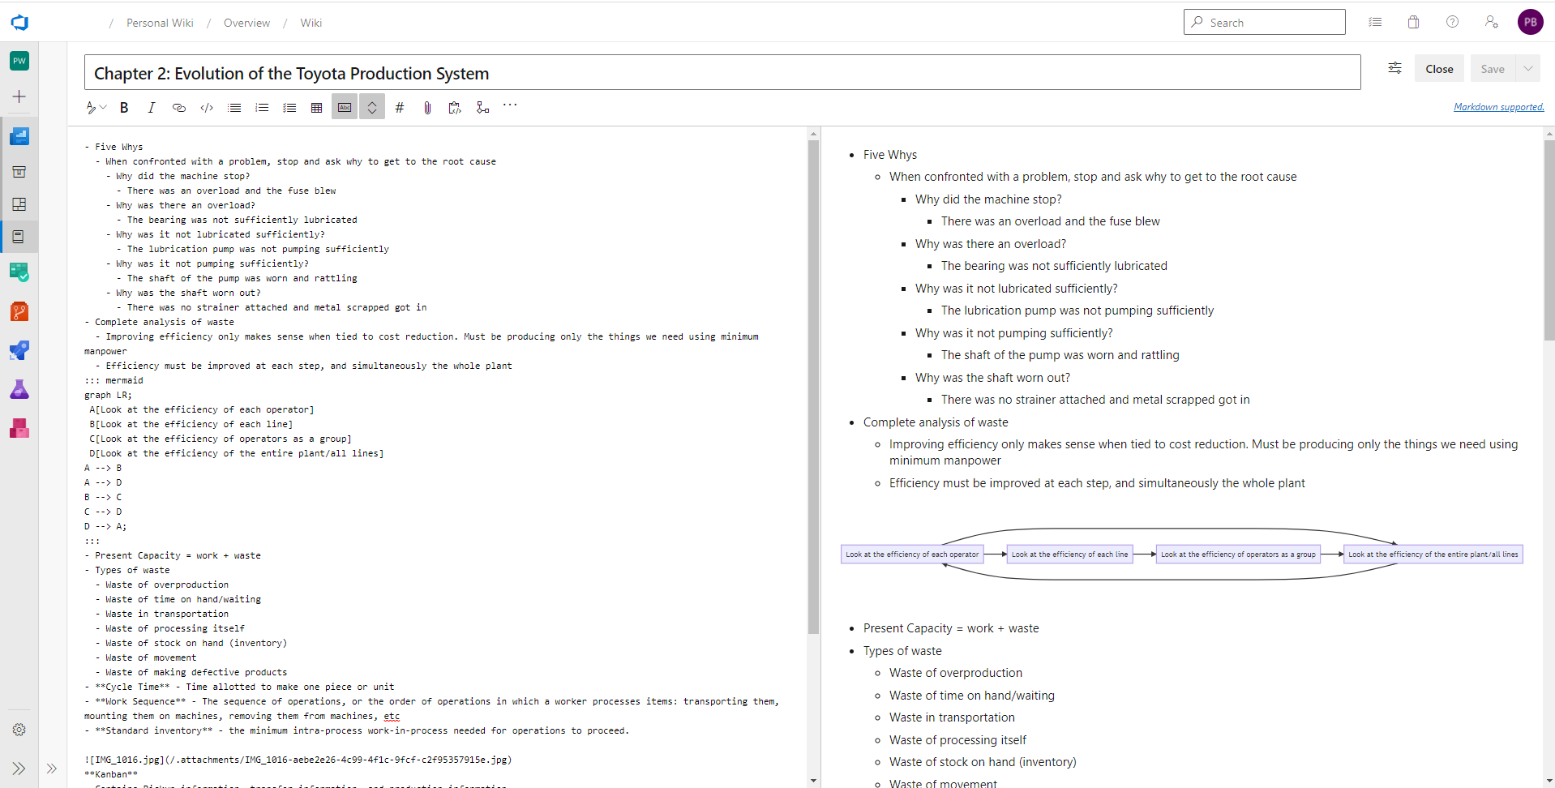Expand the dropdown next to Save

click(1528, 69)
